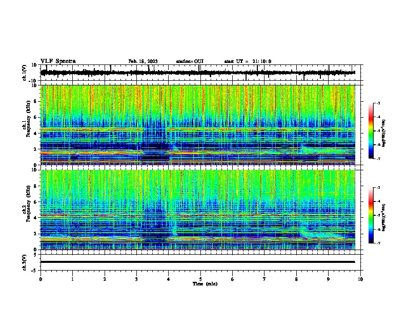Click the ch.1 voltage waveform trace
This screenshot has width=406, height=313.
197,73
